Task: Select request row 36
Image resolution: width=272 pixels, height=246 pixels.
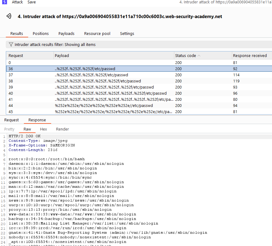Action: [139, 69]
